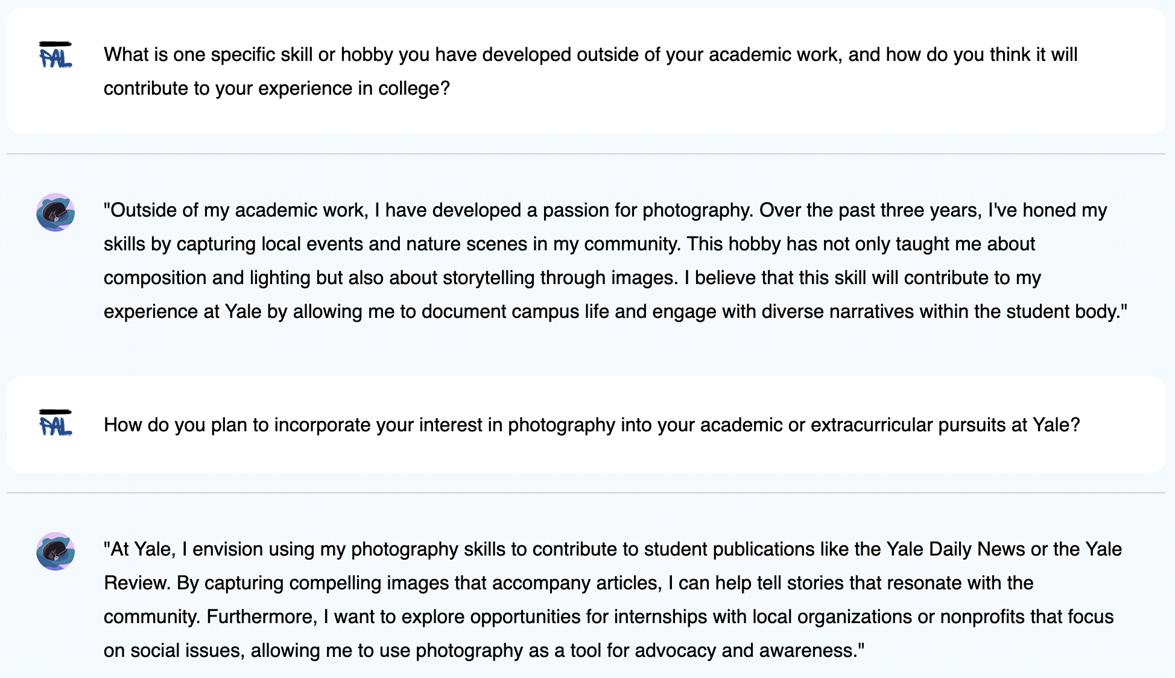Click the answer paragraph mentioning Yale Daily News

tap(613, 600)
